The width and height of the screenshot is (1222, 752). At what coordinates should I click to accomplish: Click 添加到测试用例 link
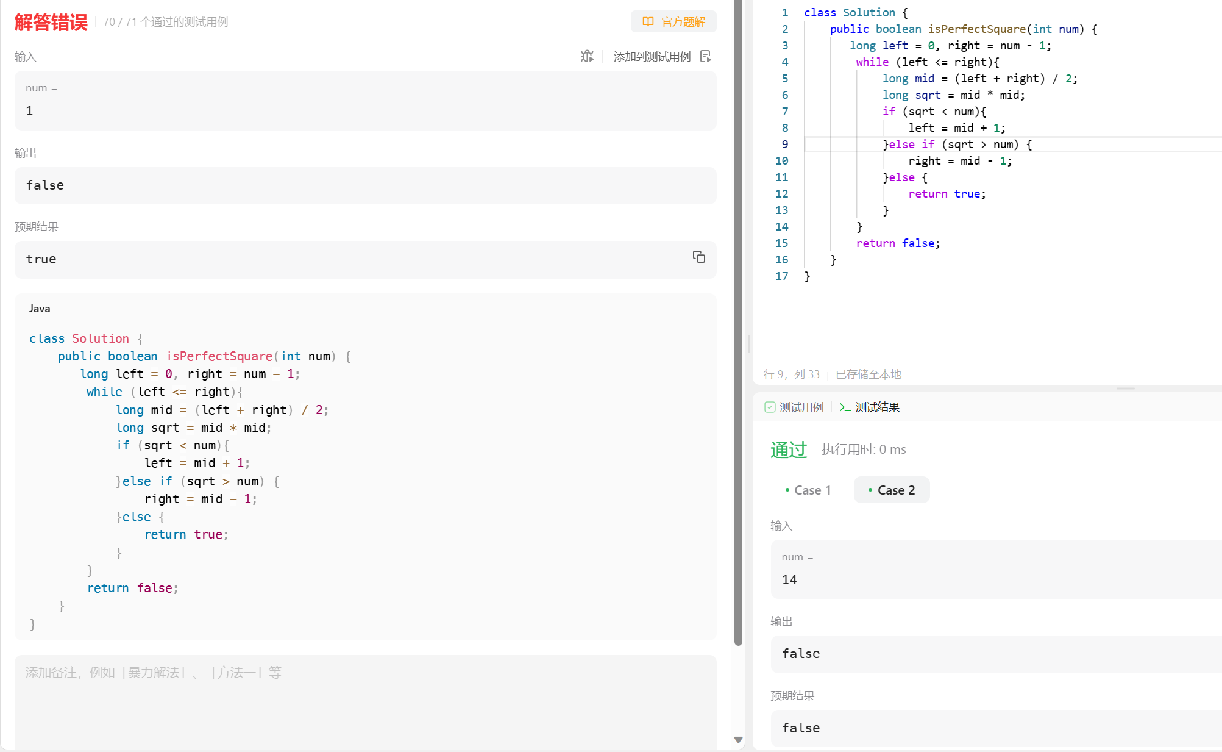coord(652,56)
